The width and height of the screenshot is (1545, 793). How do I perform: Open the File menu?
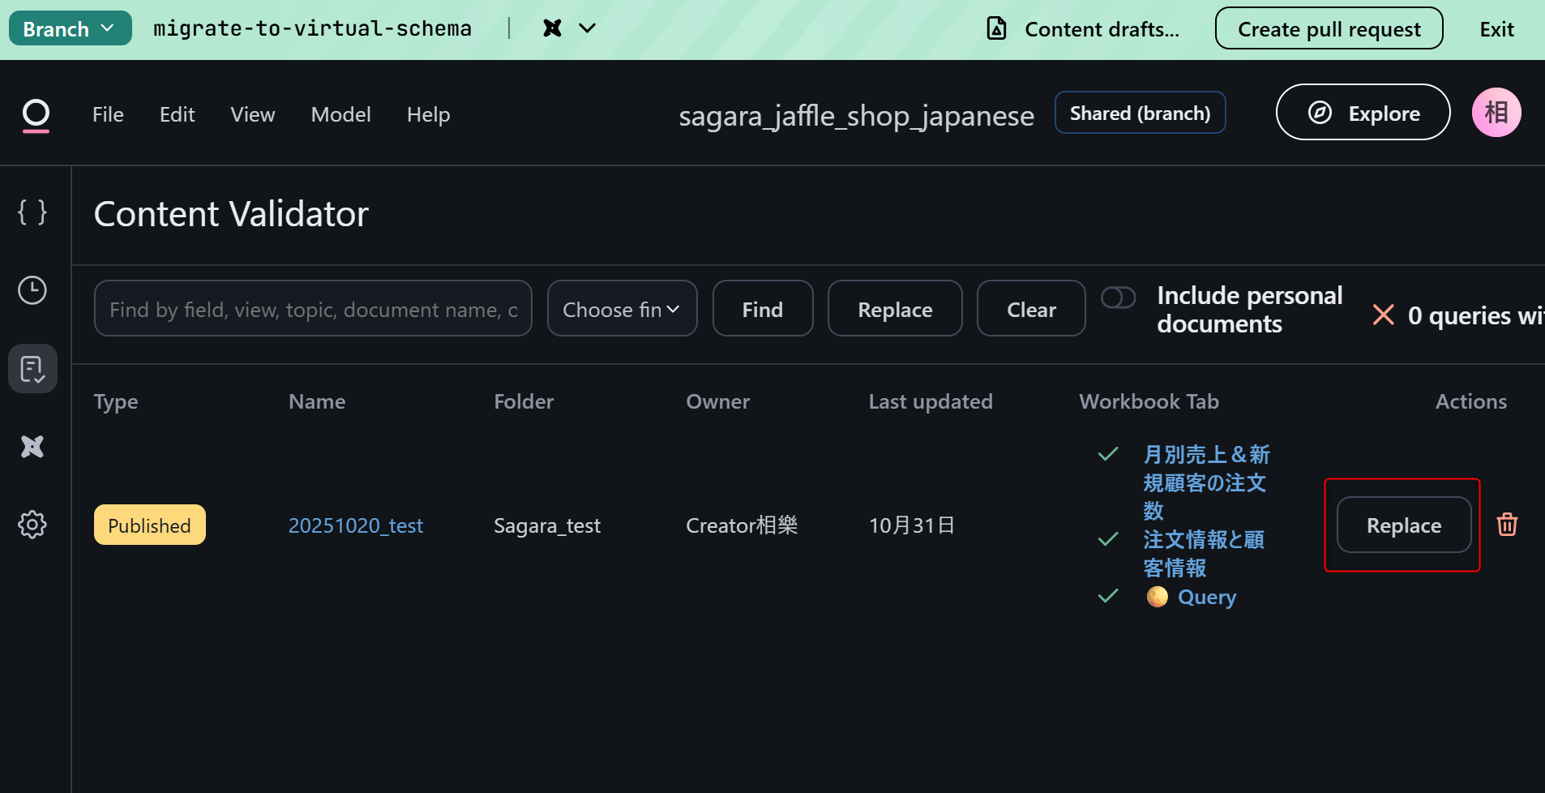[108, 115]
